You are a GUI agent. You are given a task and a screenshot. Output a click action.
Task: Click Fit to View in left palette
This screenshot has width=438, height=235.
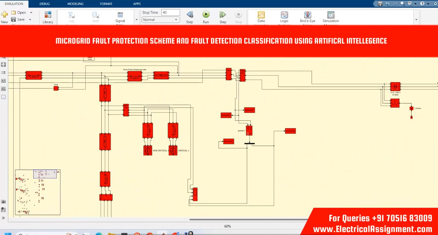pos(4,64)
